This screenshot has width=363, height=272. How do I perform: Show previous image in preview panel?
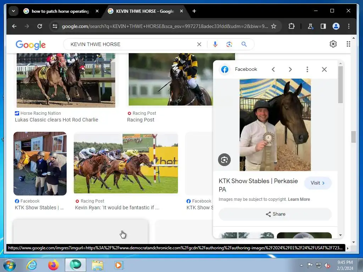pyautogui.click(x=273, y=69)
